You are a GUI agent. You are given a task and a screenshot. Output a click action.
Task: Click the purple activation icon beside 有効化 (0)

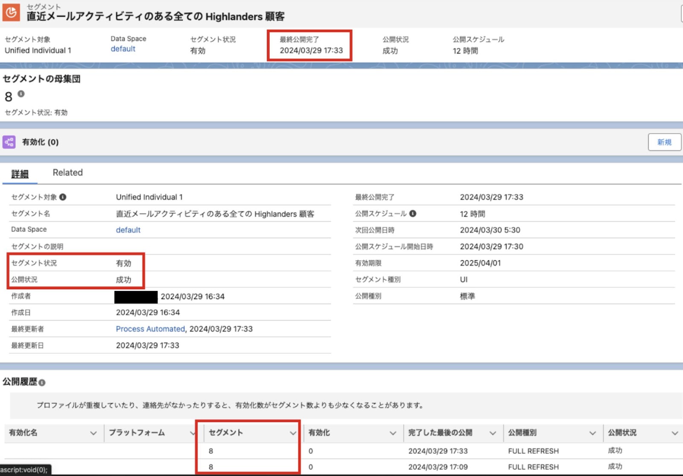click(9, 142)
